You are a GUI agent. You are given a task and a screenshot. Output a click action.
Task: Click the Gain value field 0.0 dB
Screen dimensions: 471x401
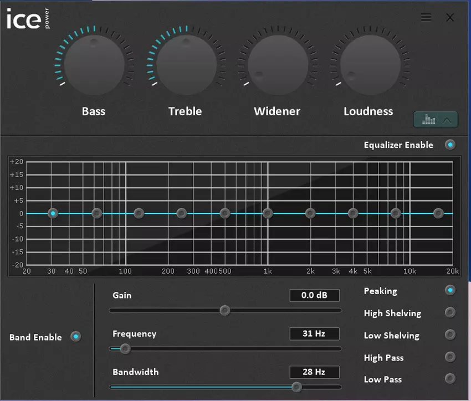[314, 295]
